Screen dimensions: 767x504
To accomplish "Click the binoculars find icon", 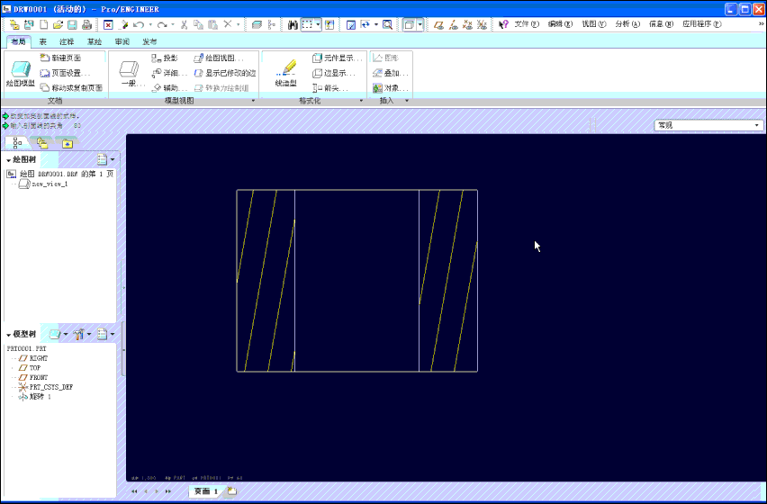I will pos(293,24).
